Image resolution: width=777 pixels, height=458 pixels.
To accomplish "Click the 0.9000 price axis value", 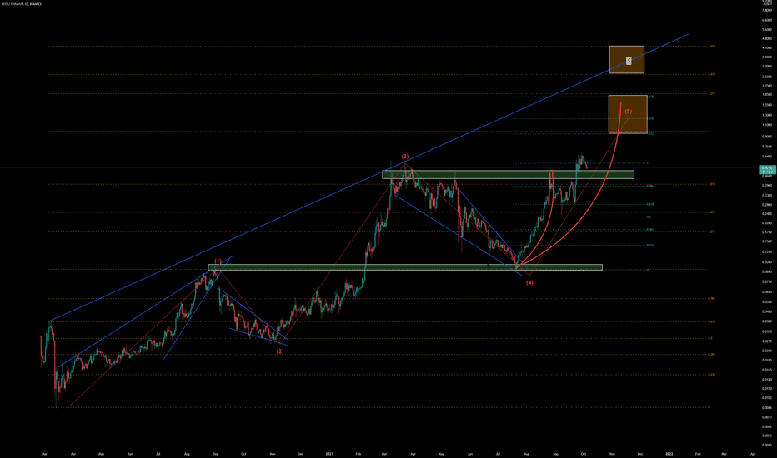I will click(767, 137).
